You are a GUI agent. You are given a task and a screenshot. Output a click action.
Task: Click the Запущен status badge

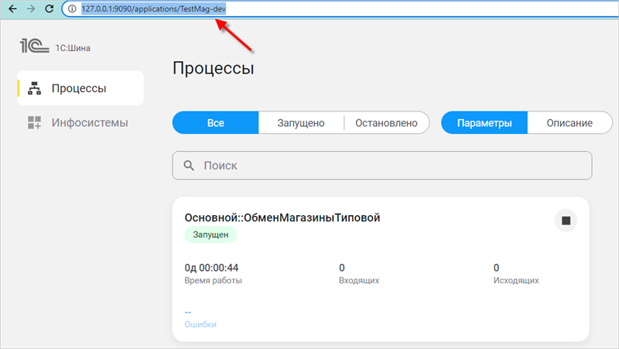click(210, 234)
